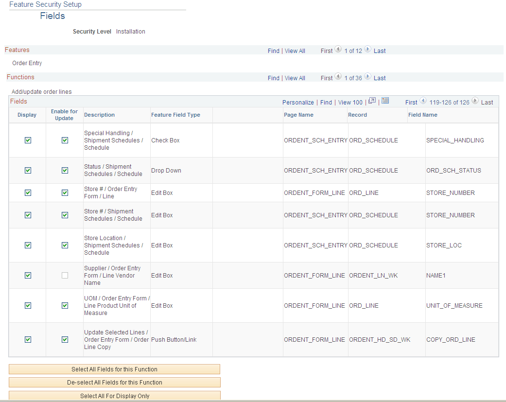Click De-select All Fields for this Function

click(x=115, y=383)
